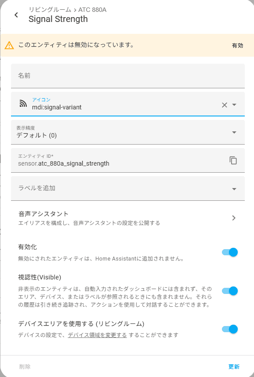Click the 更新 button
The height and width of the screenshot is (377, 254).
tap(234, 366)
